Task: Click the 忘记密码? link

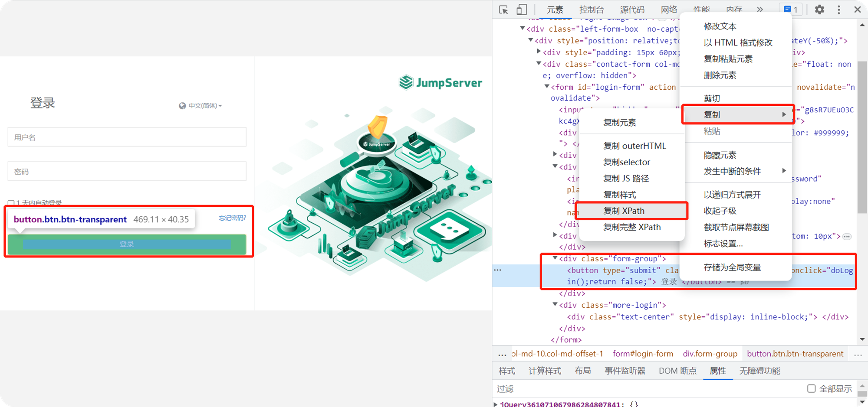Action: [x=232, y=218]
